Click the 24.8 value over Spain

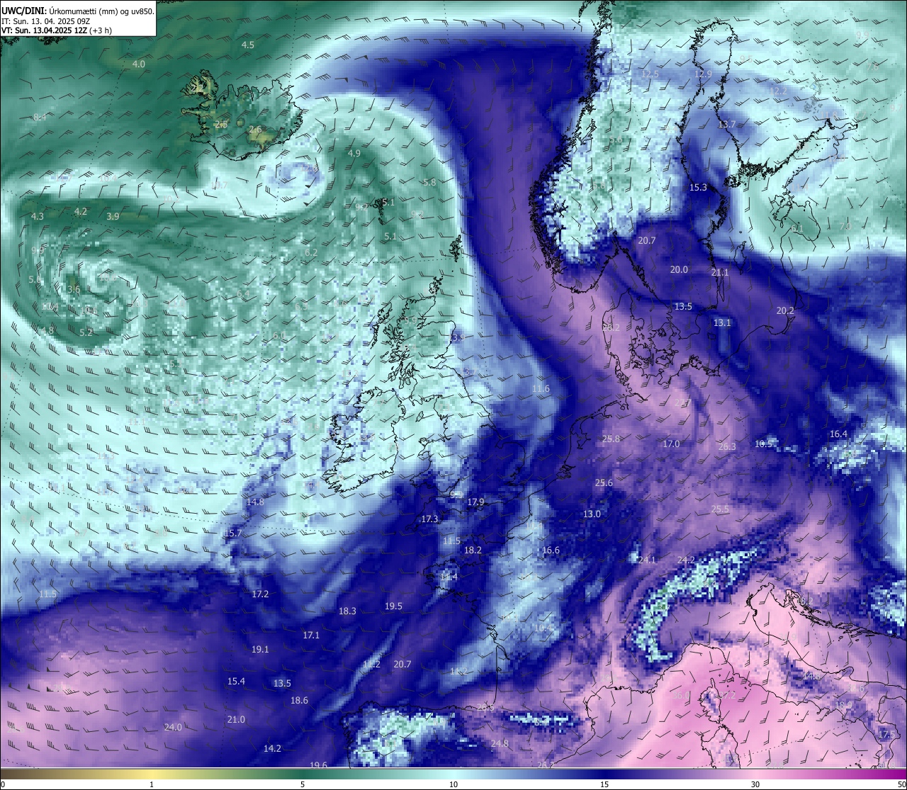[x=500, y=743]
